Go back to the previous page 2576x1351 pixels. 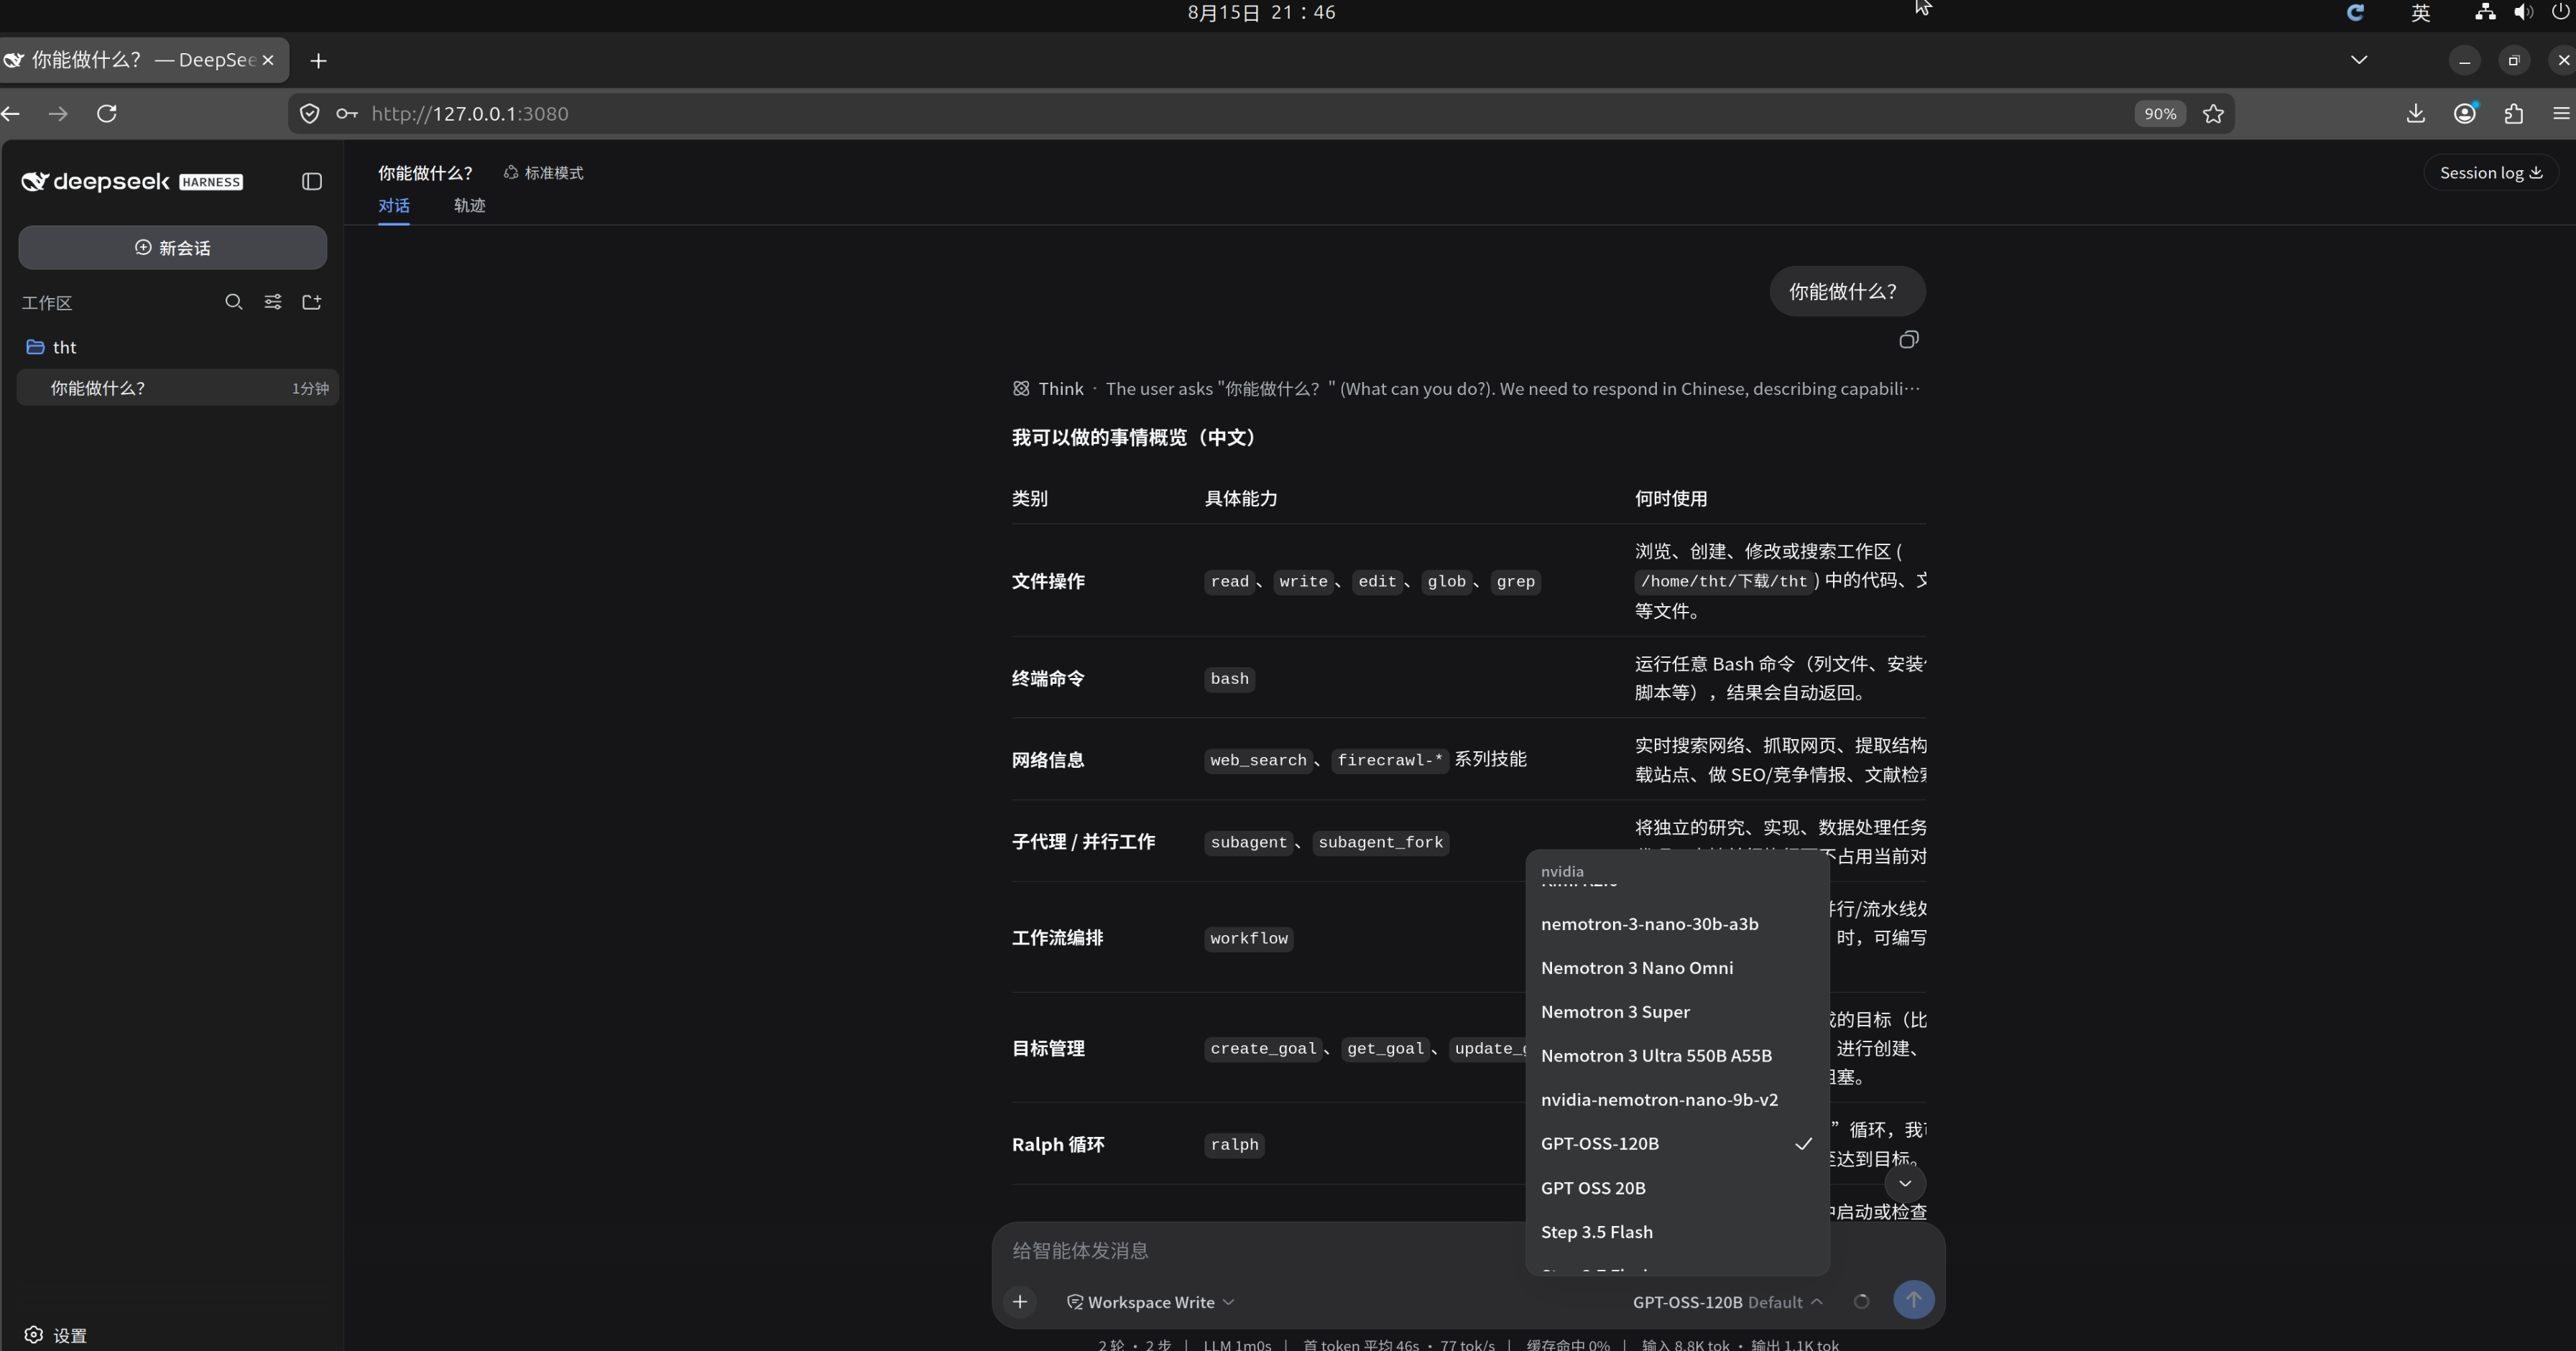click(x=11, y=114)
